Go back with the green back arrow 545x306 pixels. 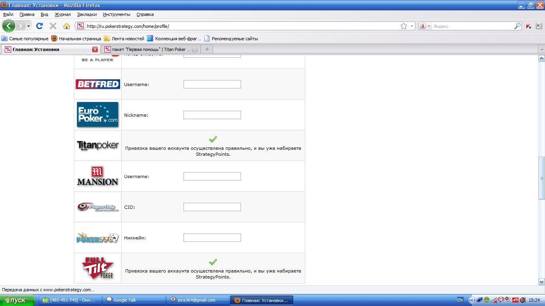pos(9,26)
